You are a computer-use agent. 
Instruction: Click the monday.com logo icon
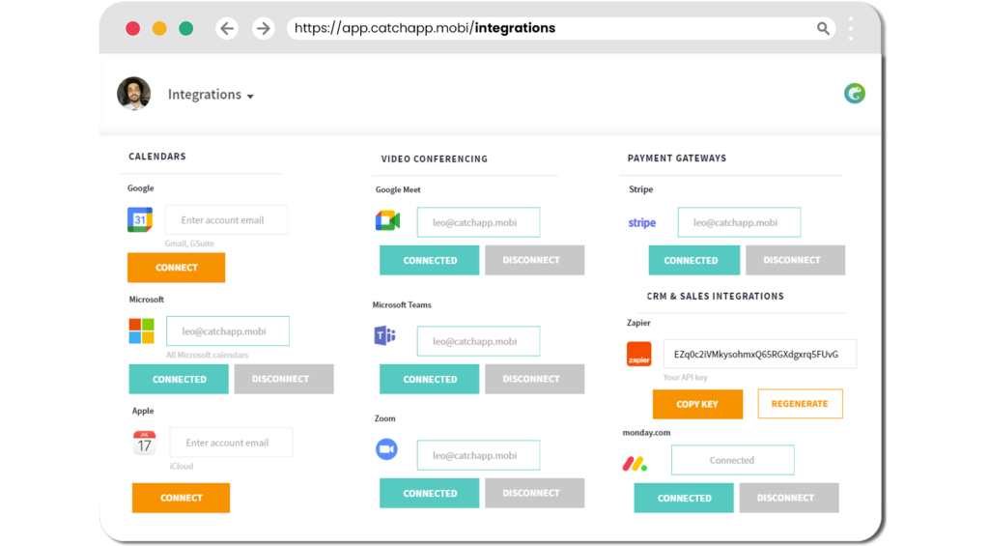coord(636,464)
